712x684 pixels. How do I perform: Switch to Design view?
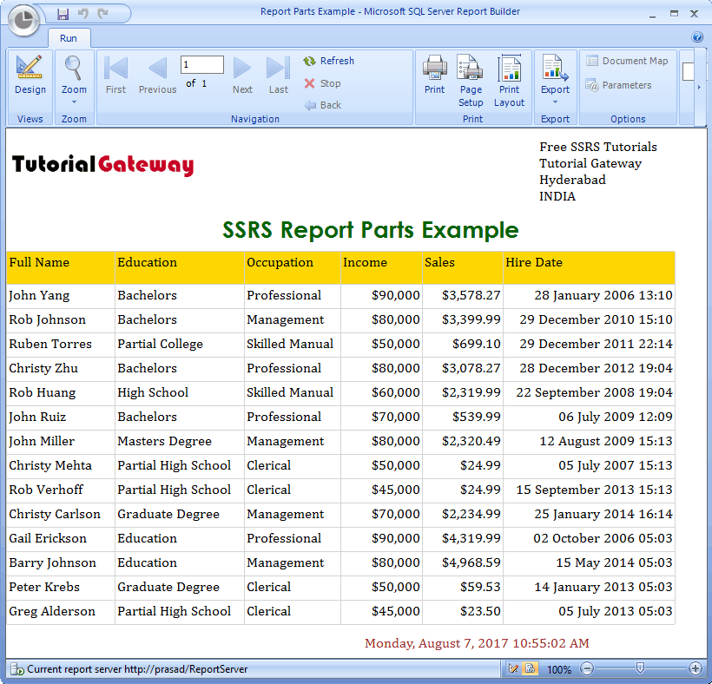[30, 75]
